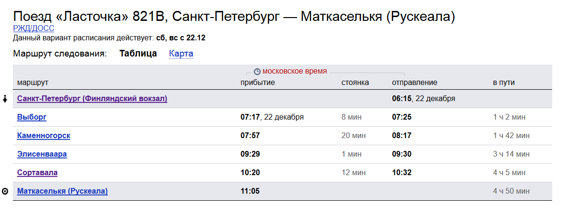Open the Сортавала station link
The width and height of the screenshot is (565, 215).
tap(37, 173)
